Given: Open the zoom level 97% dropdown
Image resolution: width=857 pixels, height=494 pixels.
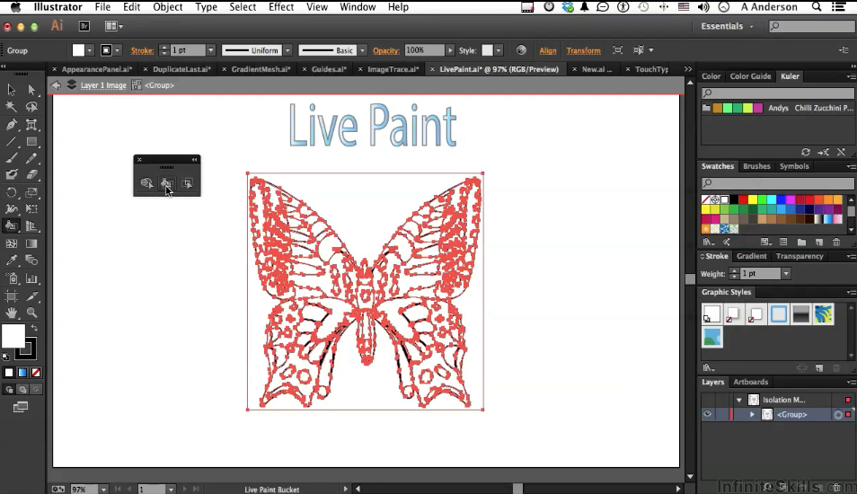Looking at the screenshot, I should click(x=102, y=490).
